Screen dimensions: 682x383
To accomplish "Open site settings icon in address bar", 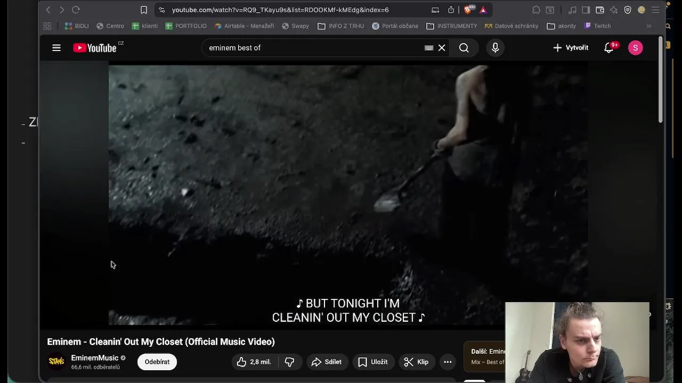I will tap(162, 10).
